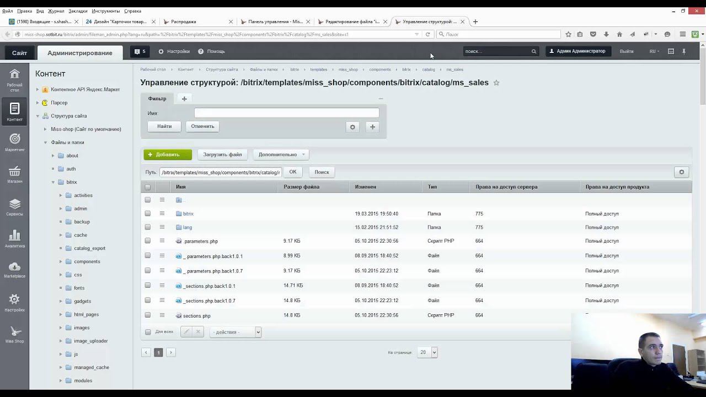
Task: Open the Аналитика sidebar section
Action: (15, 239)
